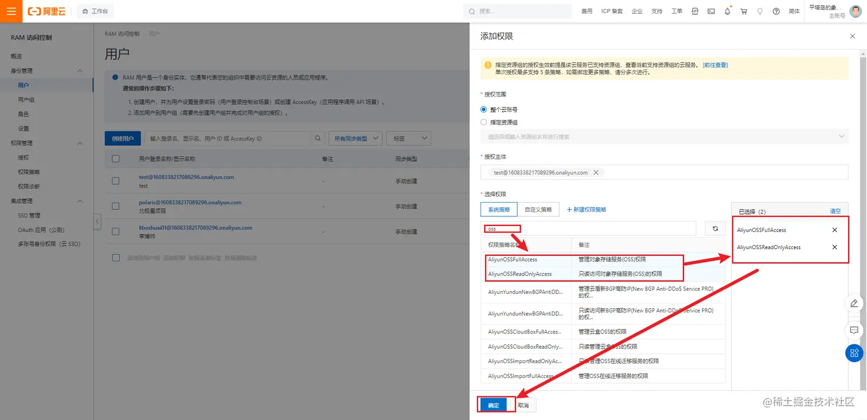The width and height of the screenshot is (867, 420).
Task: Switch to the 自定义策略 tab
Action: [538, 209]
